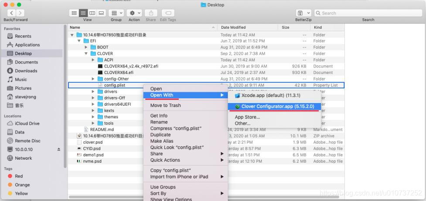
Task: Sort by the Kind column header
Action: 327,27
